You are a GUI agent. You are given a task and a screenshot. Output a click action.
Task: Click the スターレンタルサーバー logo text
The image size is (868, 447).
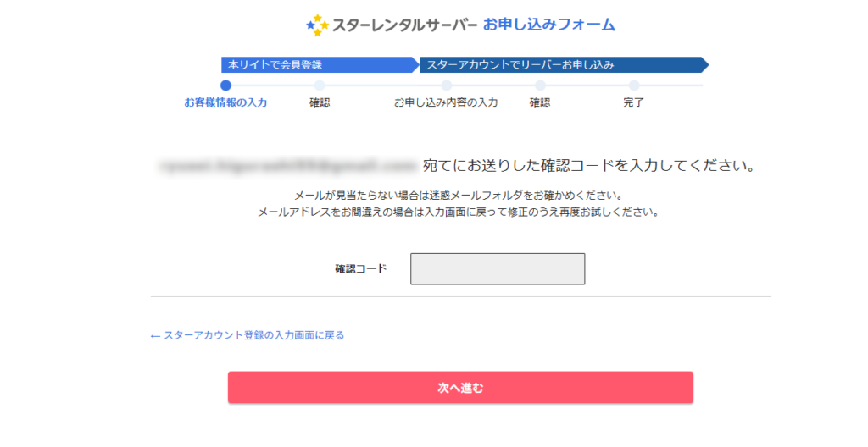tap(404, 25)
